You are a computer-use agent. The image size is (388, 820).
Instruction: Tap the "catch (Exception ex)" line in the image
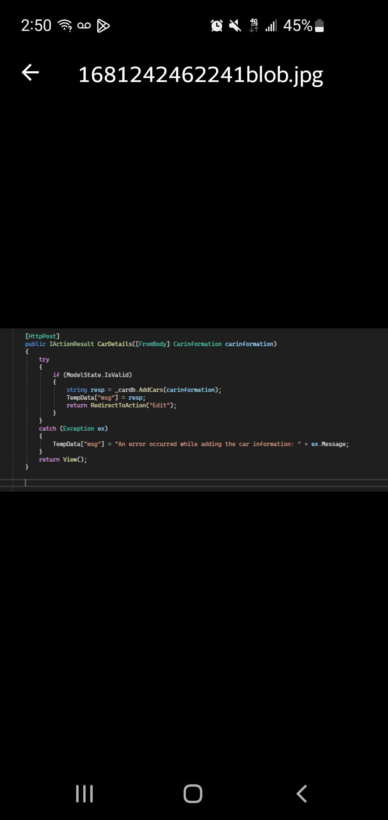tap(73, 428)
